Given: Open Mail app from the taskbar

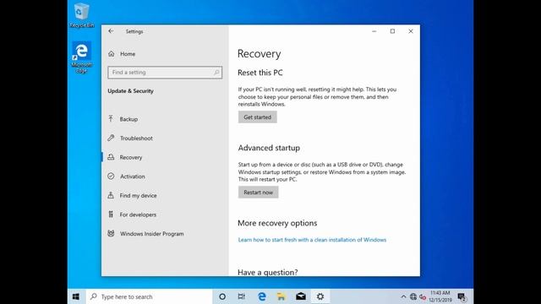Looking at the screenshot, I should pyautogui.click(x=301, y=296).
